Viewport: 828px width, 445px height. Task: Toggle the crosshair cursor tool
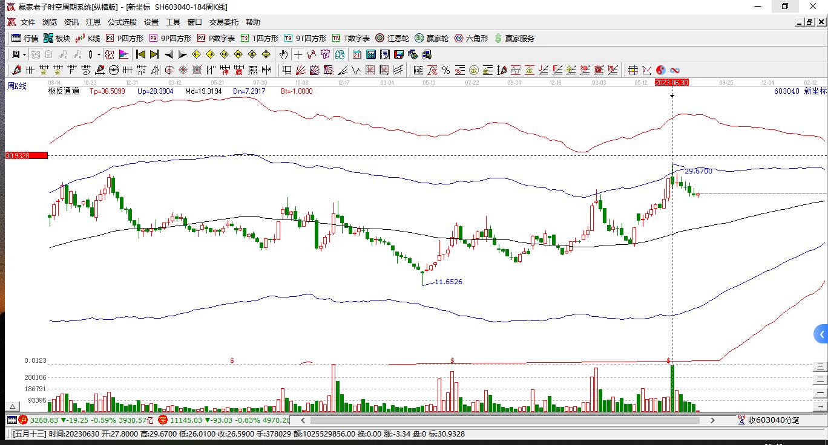298,54
